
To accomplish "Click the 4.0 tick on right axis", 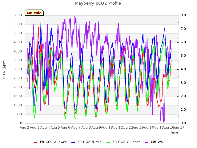I will [183, 69].
